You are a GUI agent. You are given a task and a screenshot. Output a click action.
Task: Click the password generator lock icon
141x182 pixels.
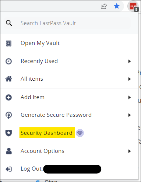tap(8, 115)
